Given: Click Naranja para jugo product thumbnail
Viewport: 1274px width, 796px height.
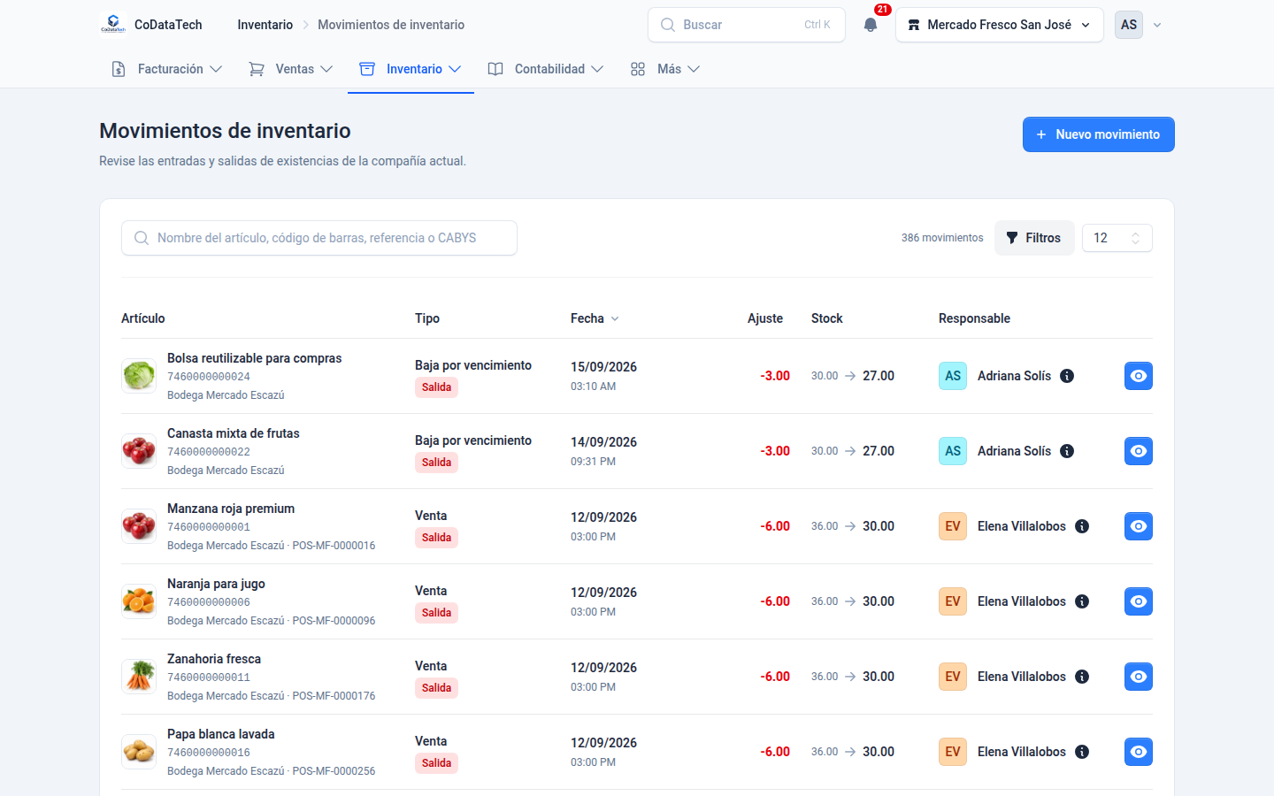Looking at the screenshot, I should (x=139, y=601).
